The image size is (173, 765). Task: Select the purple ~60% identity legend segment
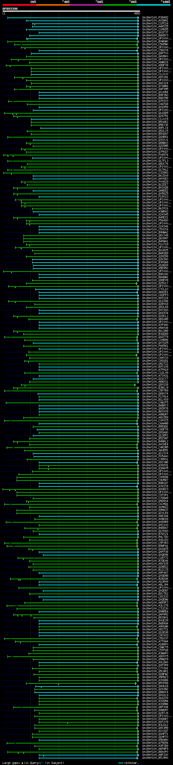[87, 5]
